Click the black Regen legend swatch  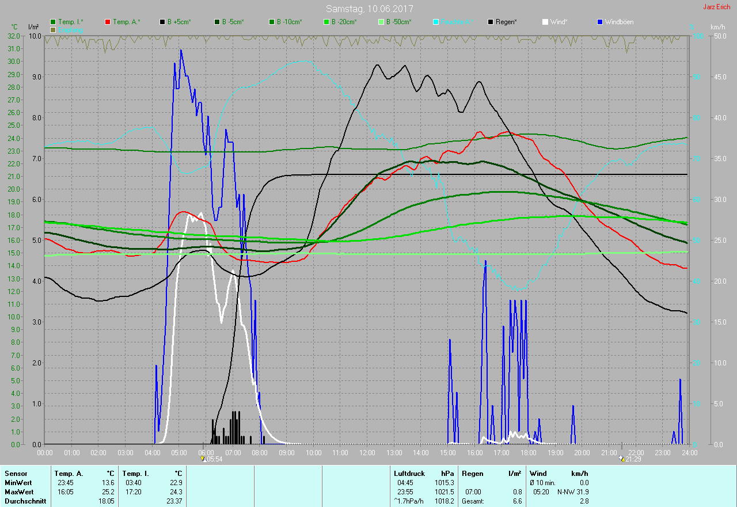pos(491,22)
